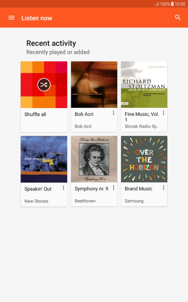
Task: Click the New Stories artist name
Action: point(36,201)
